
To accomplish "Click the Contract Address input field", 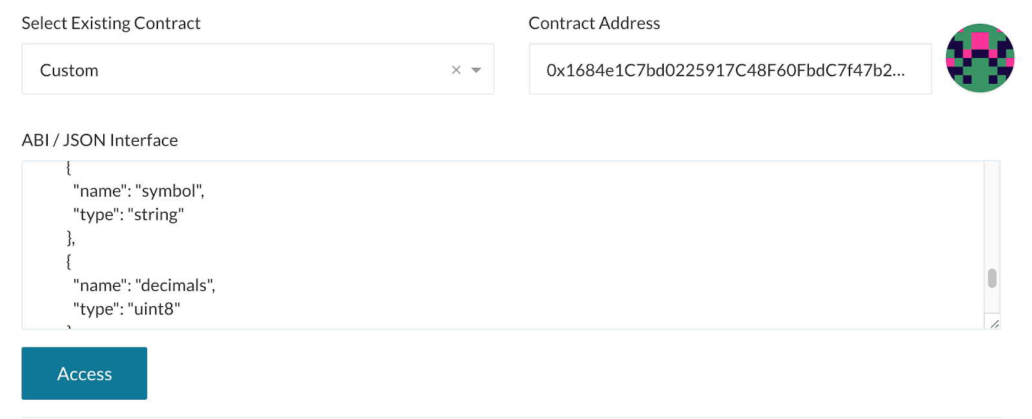I will pyautogui.click(x=729, y=68).
